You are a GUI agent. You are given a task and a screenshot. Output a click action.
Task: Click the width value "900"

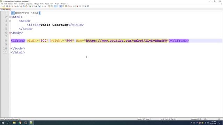pos(44,41)
